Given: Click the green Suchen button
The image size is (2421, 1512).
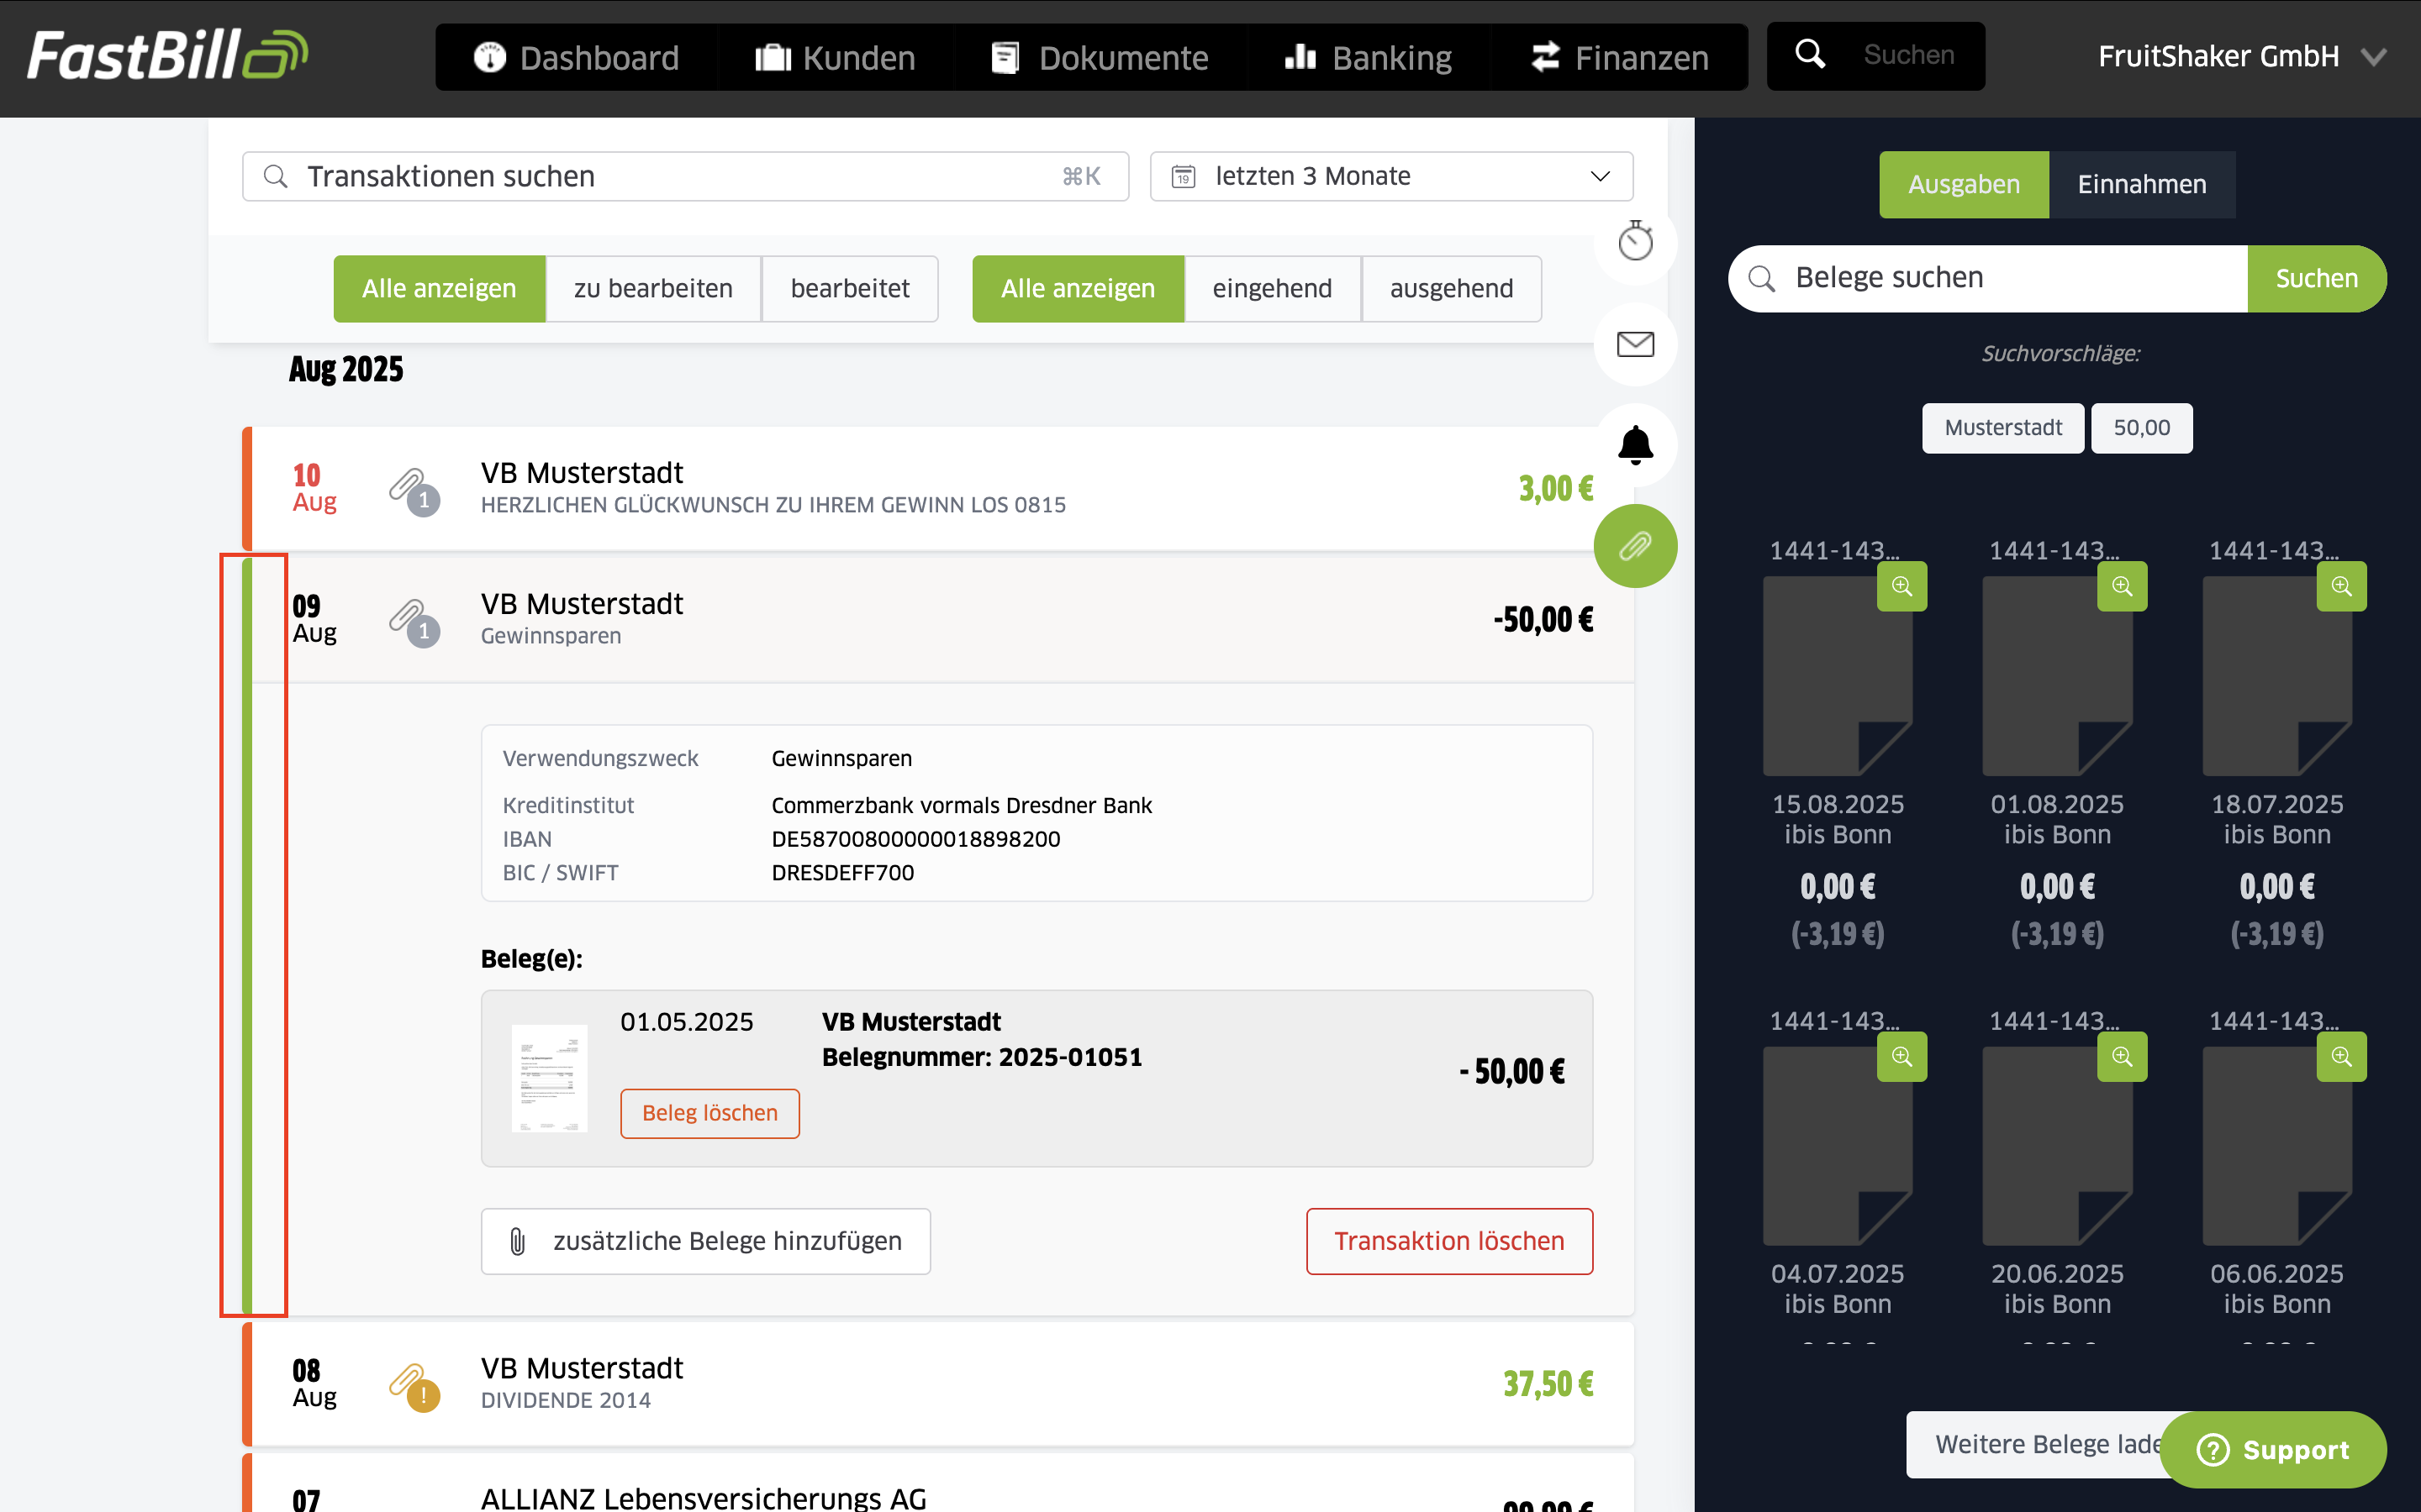Looking at the screenshot, I should tap(2317, 279).
